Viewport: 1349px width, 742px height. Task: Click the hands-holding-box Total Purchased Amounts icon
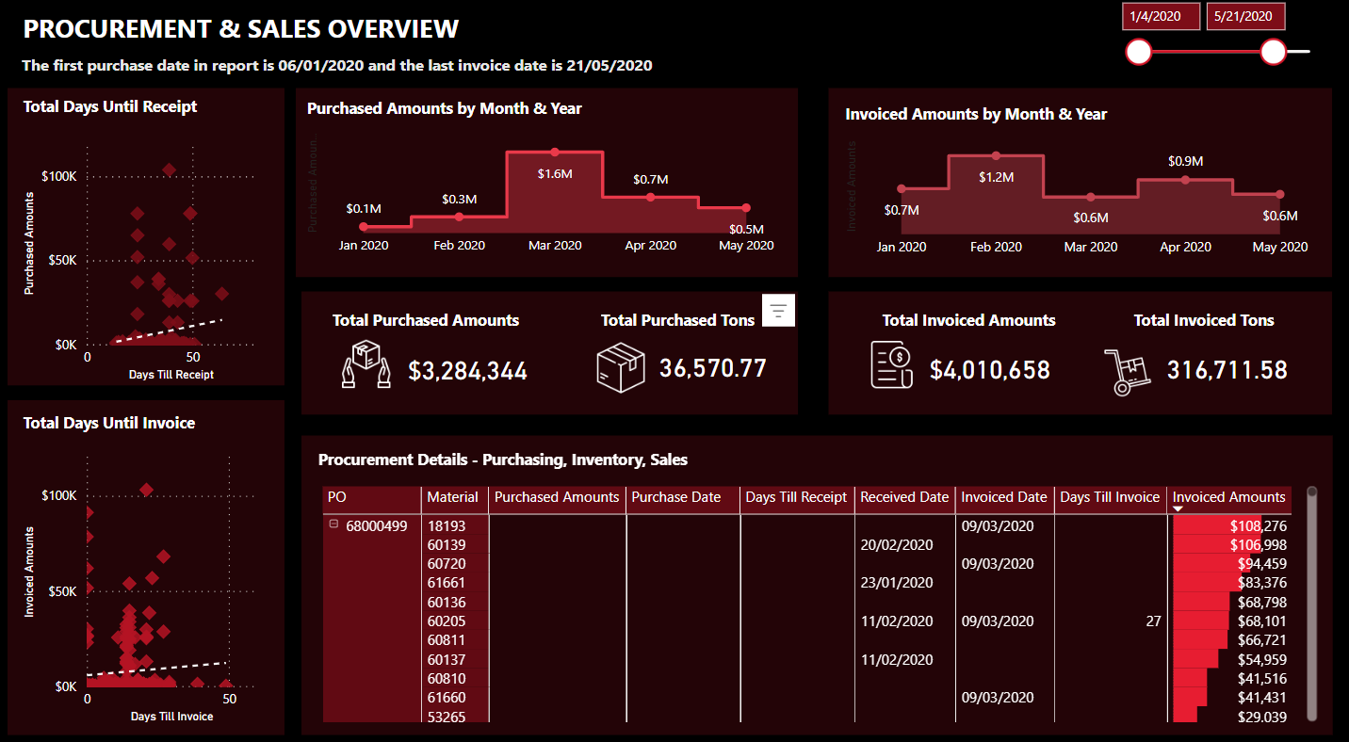364,366
